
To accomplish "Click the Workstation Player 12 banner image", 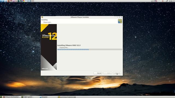I will point(49,47).
